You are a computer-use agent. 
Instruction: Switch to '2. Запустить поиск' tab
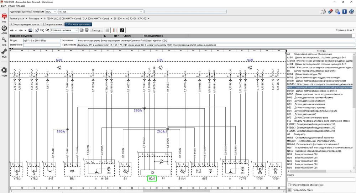point(52,25)
